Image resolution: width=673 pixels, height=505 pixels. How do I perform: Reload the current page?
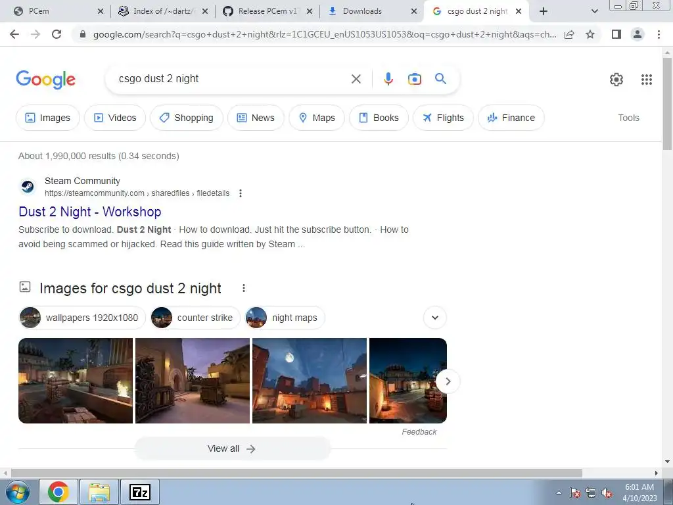[57, 34]
